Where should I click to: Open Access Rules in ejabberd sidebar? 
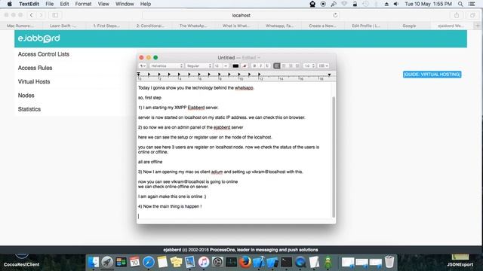click(x=35, y=68)
